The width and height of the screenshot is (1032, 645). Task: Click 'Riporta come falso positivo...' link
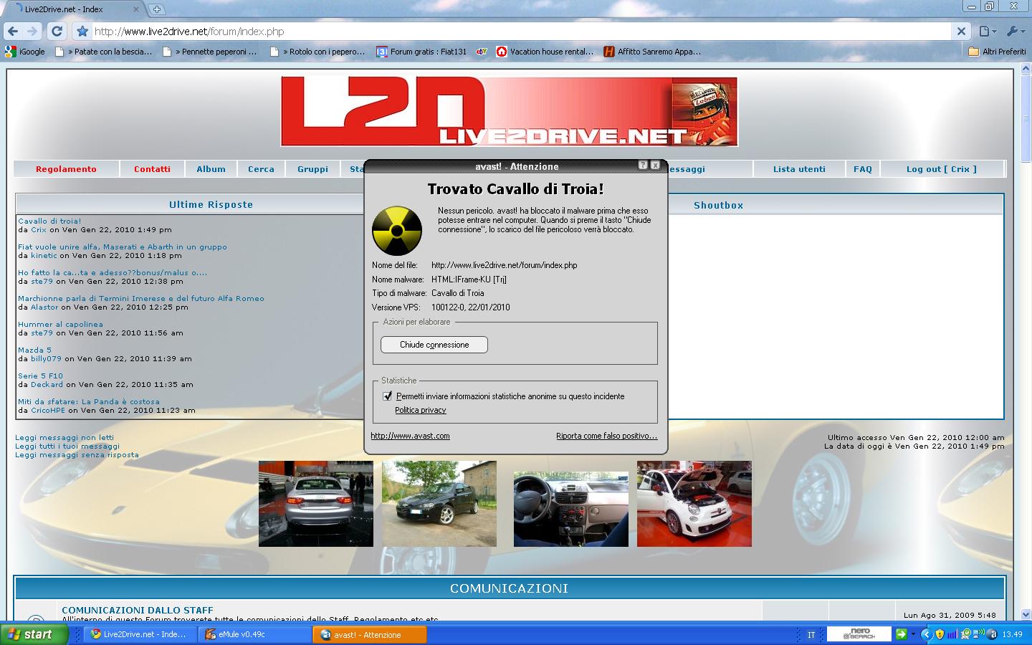[606, 436]
